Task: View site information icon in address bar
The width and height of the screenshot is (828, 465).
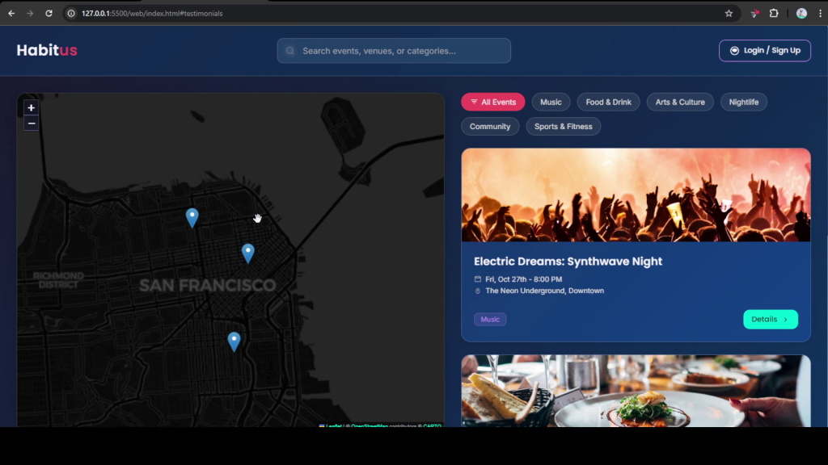Action: (71, 14)
